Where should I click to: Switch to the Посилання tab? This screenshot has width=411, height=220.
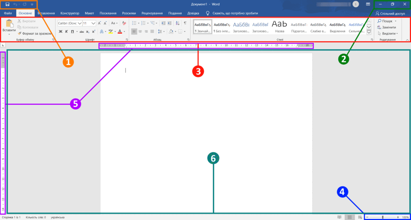point(108,13)
